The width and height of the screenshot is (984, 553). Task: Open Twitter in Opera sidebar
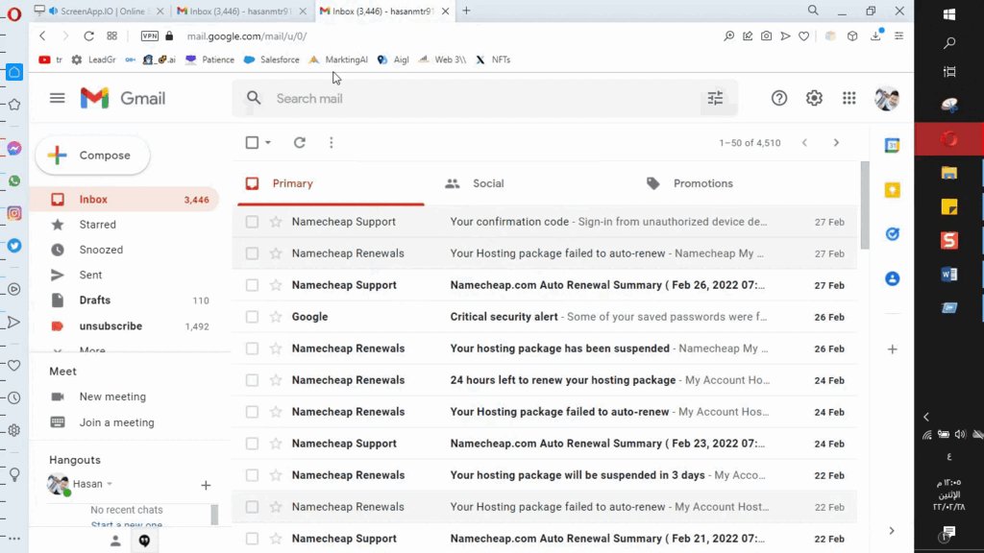click(14, 246)
